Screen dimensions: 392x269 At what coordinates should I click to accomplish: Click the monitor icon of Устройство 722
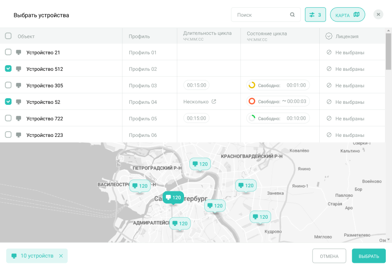point(19,118)
